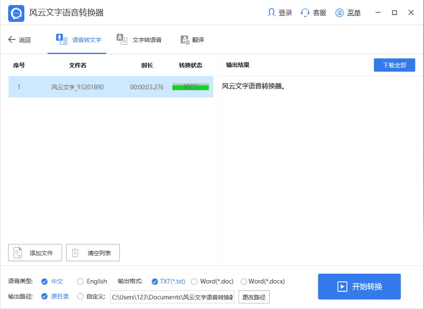This screenshot has width=424, height=309.
Task: Click the add file document icon
Action: tap(18, 253)
